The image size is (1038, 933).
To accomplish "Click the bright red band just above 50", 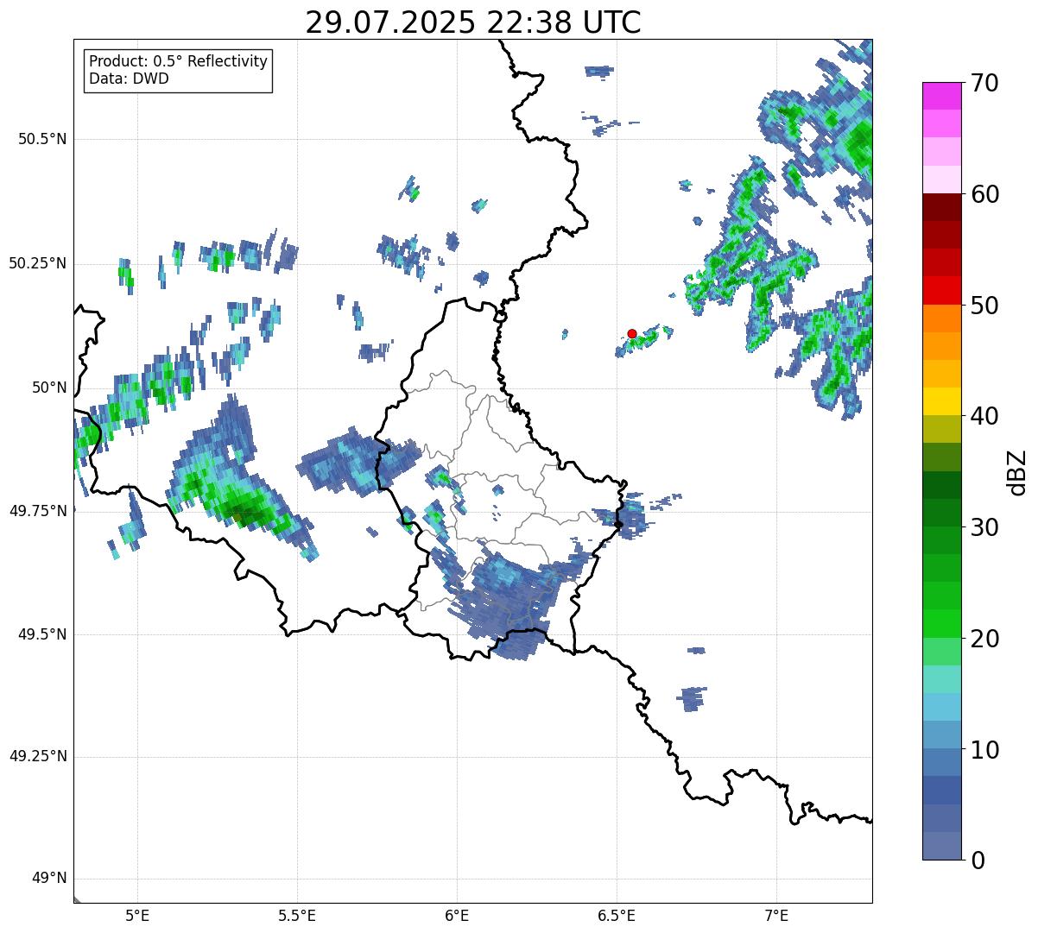I will point(941,290).
